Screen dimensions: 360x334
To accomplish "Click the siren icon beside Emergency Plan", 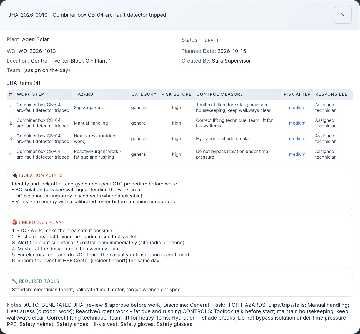I will [15, 222].
